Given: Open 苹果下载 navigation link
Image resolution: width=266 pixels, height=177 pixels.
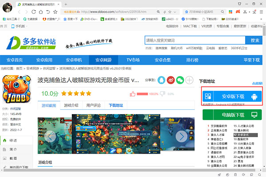Looking at the screenshot, I should tap(251, 60).
